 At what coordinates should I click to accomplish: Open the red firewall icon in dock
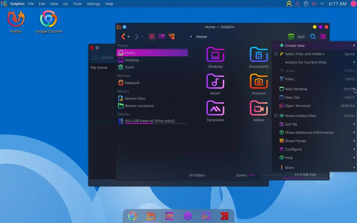225,216
